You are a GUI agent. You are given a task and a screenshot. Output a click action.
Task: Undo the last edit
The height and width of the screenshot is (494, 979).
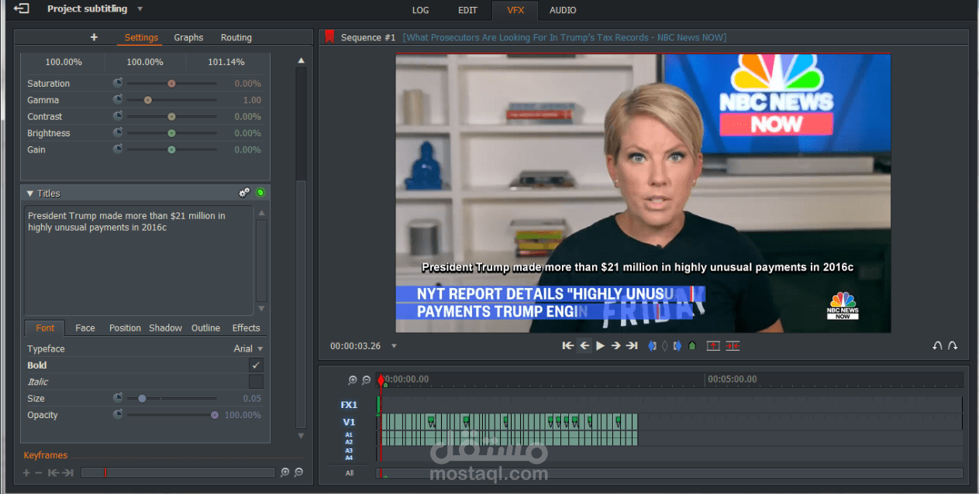(937, 346)
